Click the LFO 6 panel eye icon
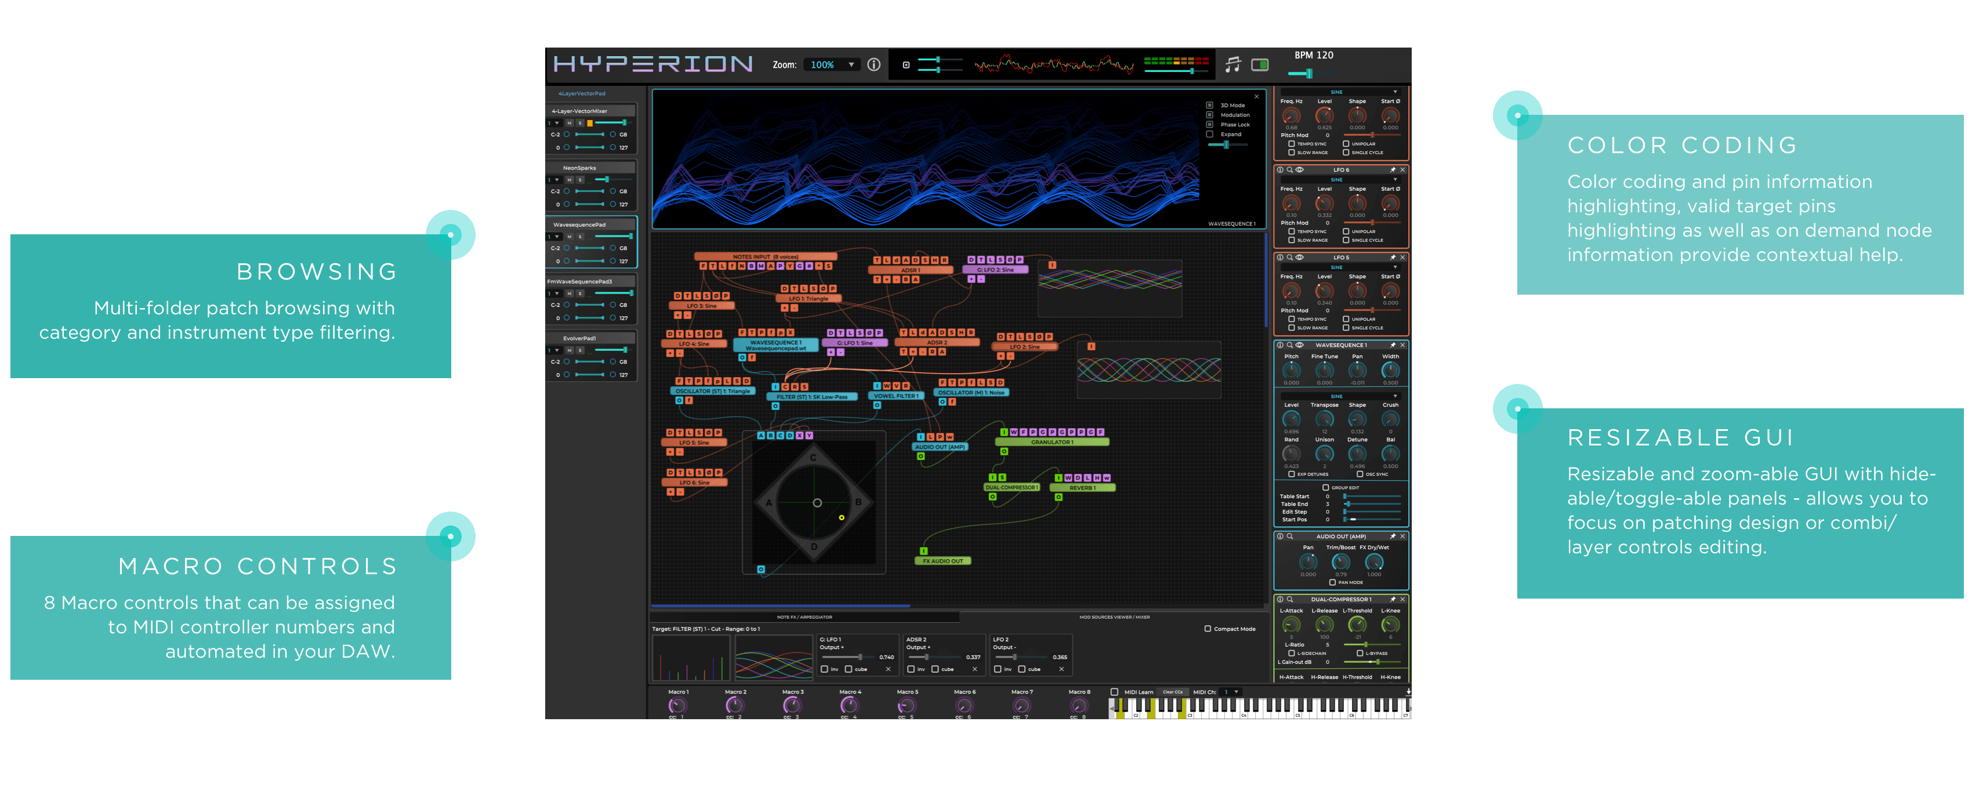This screenshot has height=812, width=1972. pyautogui.click(x=1299, y=170)
